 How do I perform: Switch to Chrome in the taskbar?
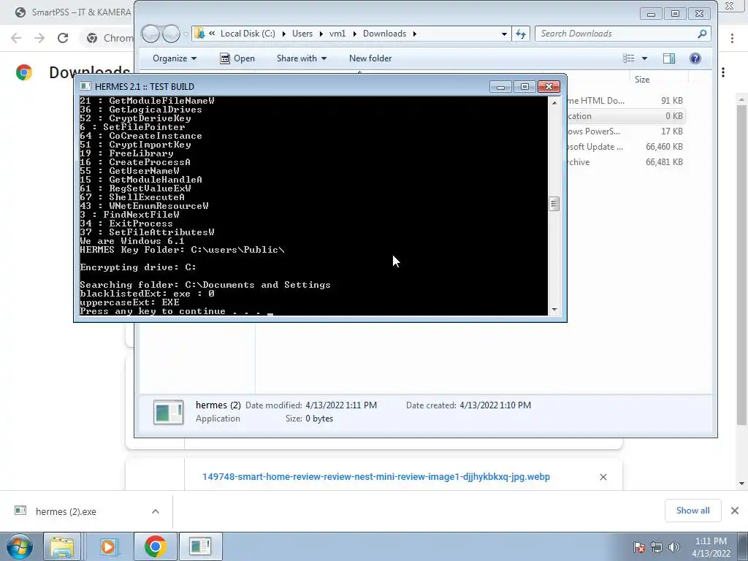coord(155,546)
